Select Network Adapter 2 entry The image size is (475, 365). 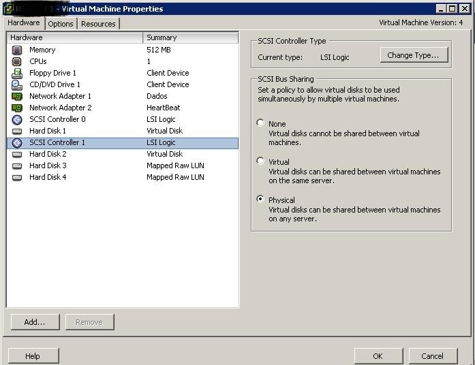tap(61, 108)
